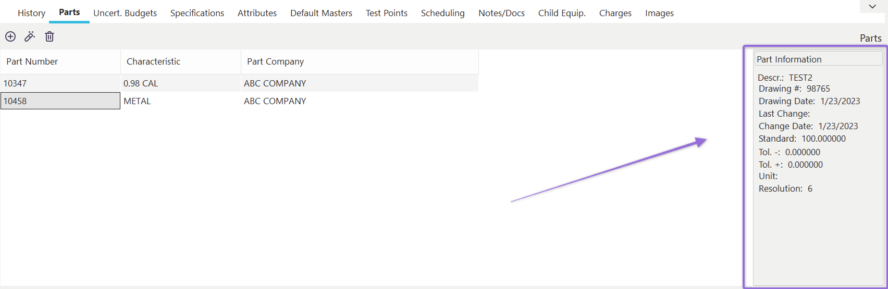
Task: Click the magic wand edit icon
Action: pyautogui.click(x=30, y=36)
